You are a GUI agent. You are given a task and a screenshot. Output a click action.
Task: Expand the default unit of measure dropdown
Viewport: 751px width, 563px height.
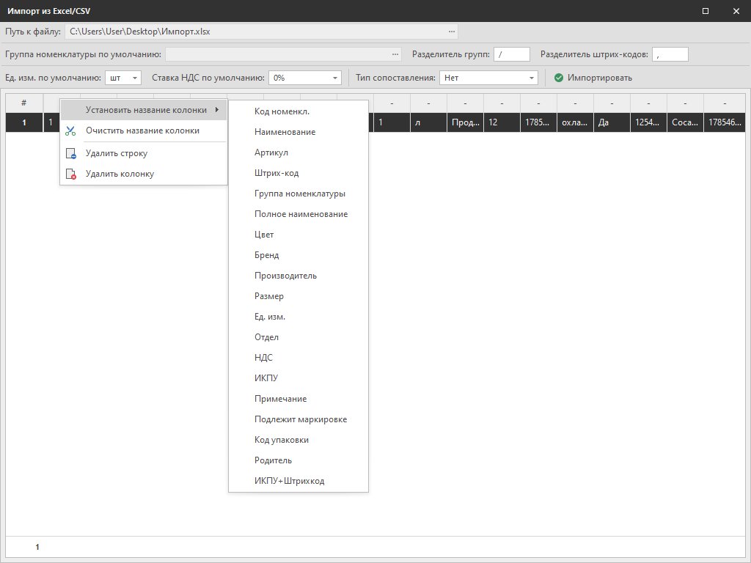click(x=135, y=78)
